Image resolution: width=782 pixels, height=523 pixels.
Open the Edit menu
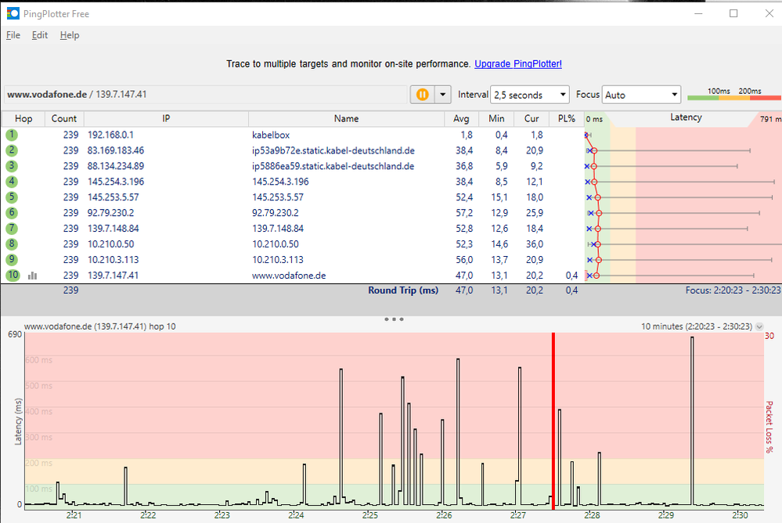click(39, 35)
